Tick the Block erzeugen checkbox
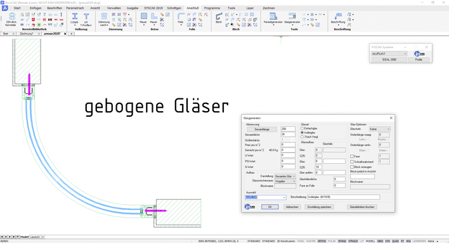This screenshot has width=449, height=243. coord(352,167)
